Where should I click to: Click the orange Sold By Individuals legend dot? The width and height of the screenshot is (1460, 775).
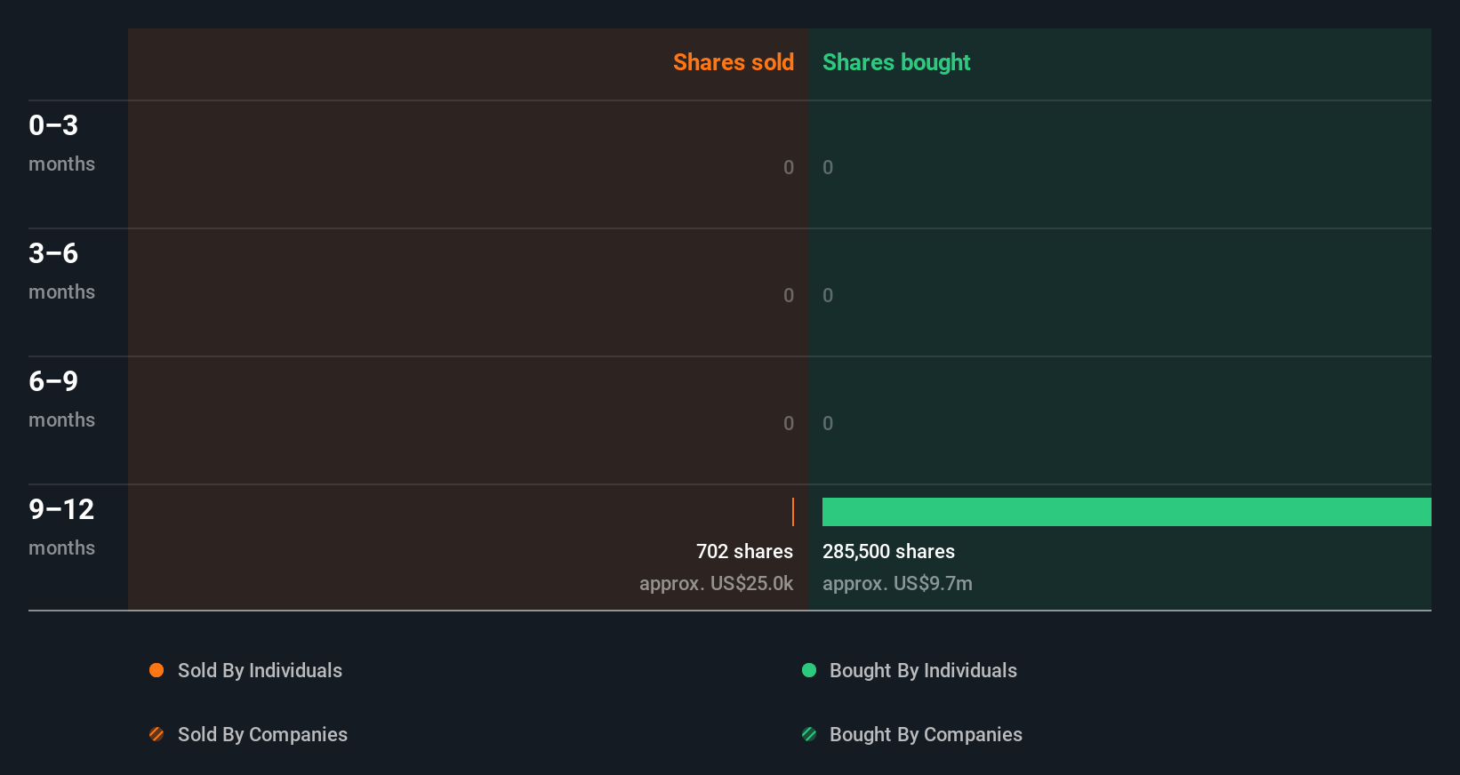tap(156, 670)
